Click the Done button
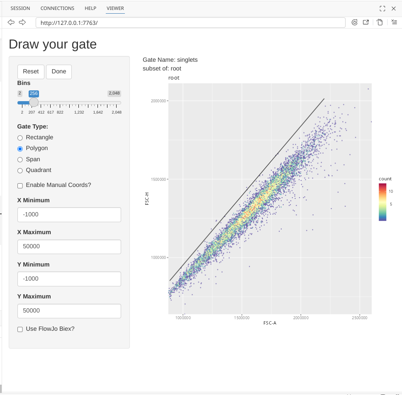This screenshot has width=402, height=395. click(x=59, y=72)
